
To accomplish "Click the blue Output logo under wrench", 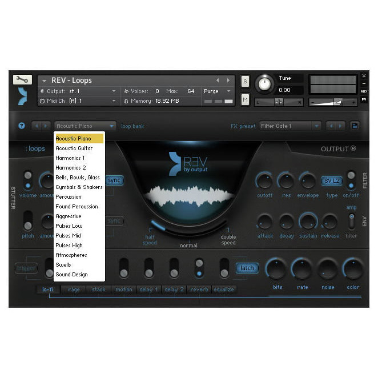I will tap(23, 96).
